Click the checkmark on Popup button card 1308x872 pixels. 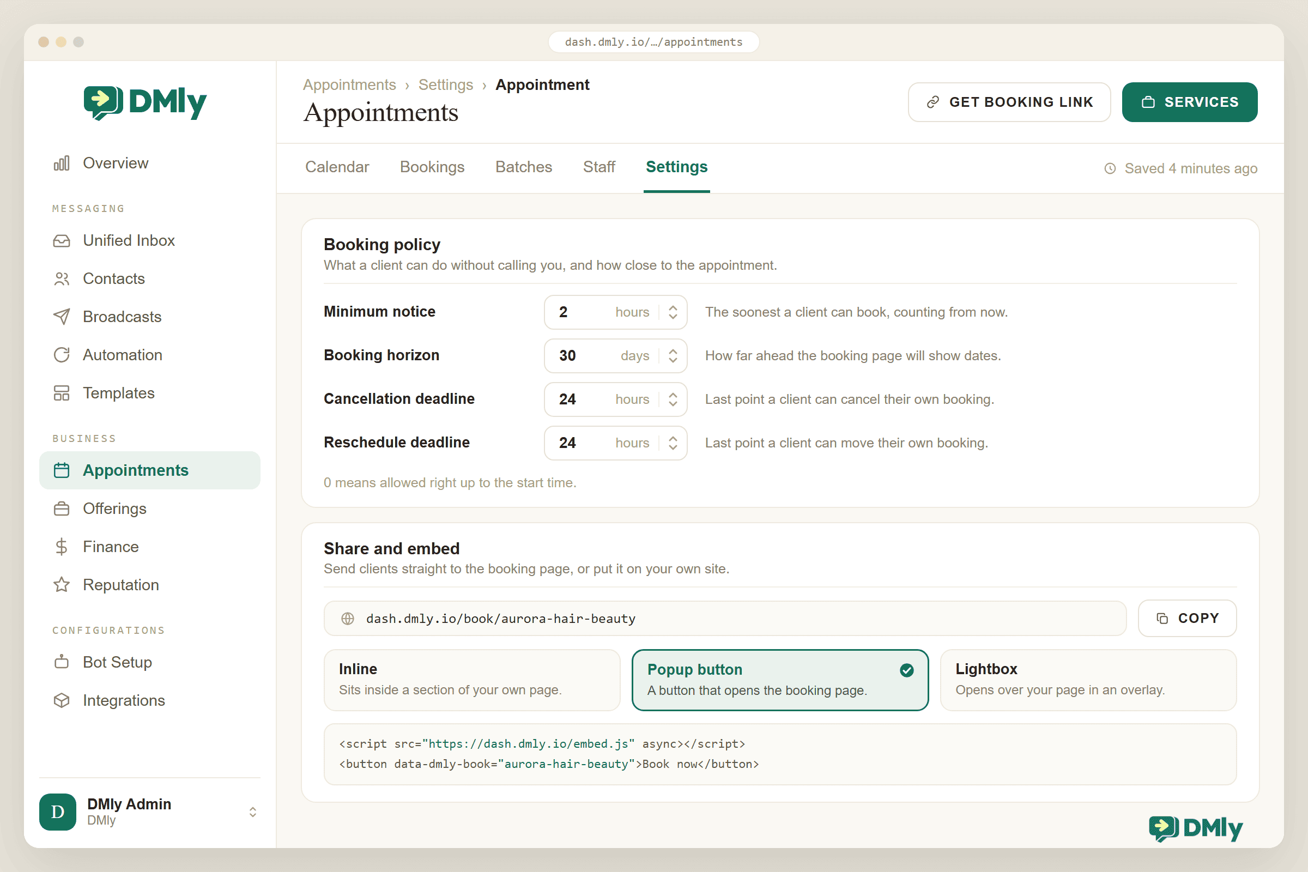pyautogui.click(x=906, y=670)
